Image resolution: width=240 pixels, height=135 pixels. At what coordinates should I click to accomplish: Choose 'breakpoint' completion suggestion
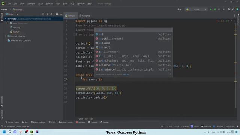tap(133, 65)
